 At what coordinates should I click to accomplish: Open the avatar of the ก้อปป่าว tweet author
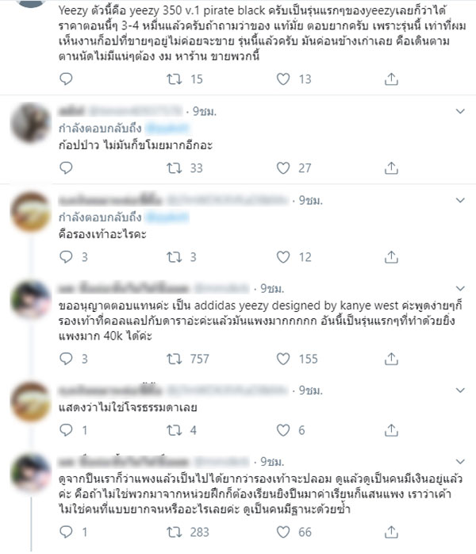[31, 123]
